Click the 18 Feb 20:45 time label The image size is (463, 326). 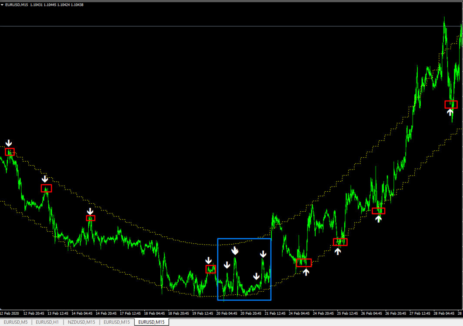179,313
